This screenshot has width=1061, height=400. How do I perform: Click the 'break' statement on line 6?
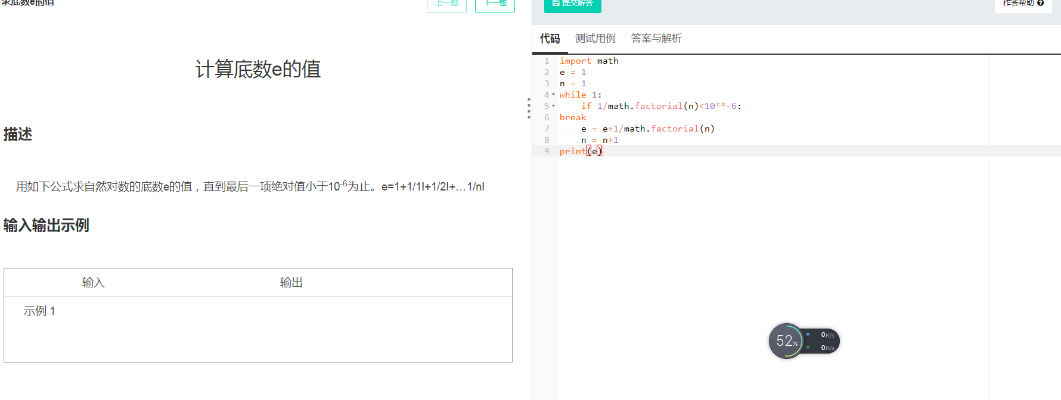(x=573, y=117)
